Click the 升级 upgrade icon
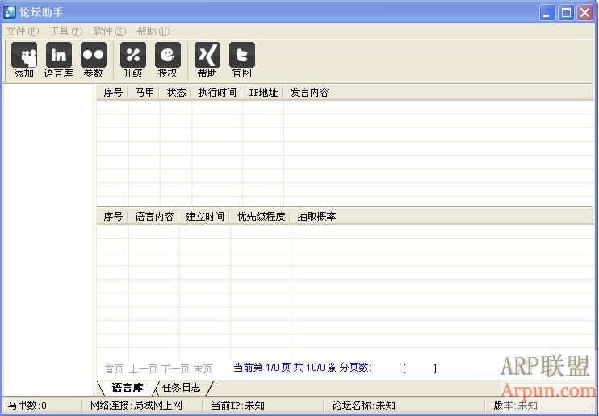Viewport: 599px width, 416px height. coord(133,60)
